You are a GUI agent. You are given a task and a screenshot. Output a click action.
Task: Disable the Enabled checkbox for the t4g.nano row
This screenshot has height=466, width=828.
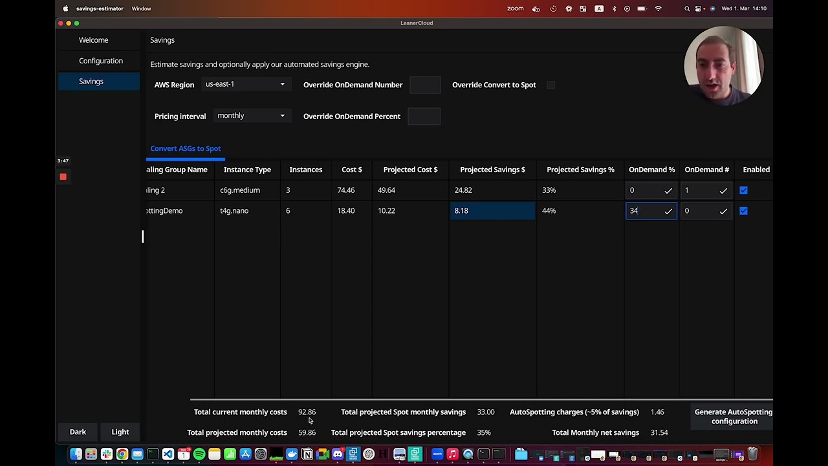[743, 211]
